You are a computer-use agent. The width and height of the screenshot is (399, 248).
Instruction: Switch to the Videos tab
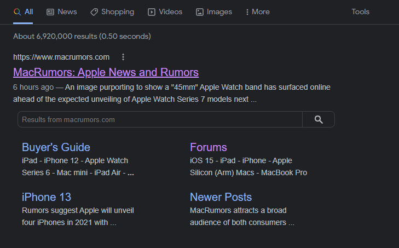pos(165,12)
